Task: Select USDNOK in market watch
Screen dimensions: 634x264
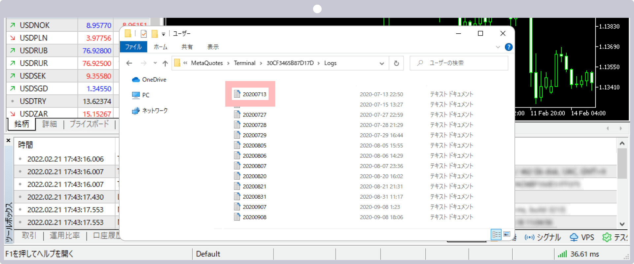Action: pyautogui.click(x=34, y=25)
